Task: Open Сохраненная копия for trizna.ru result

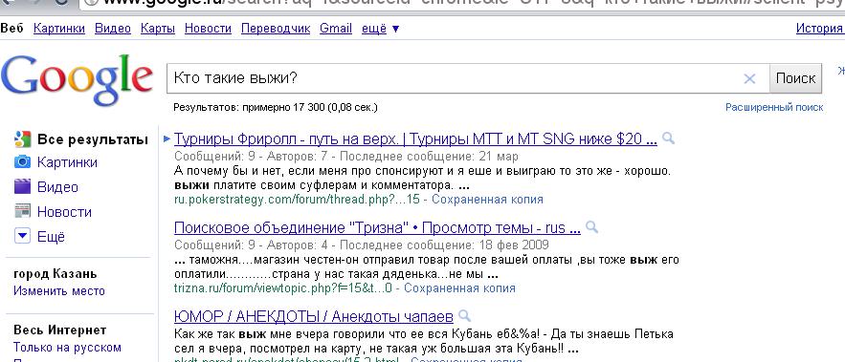Action: 459,288
